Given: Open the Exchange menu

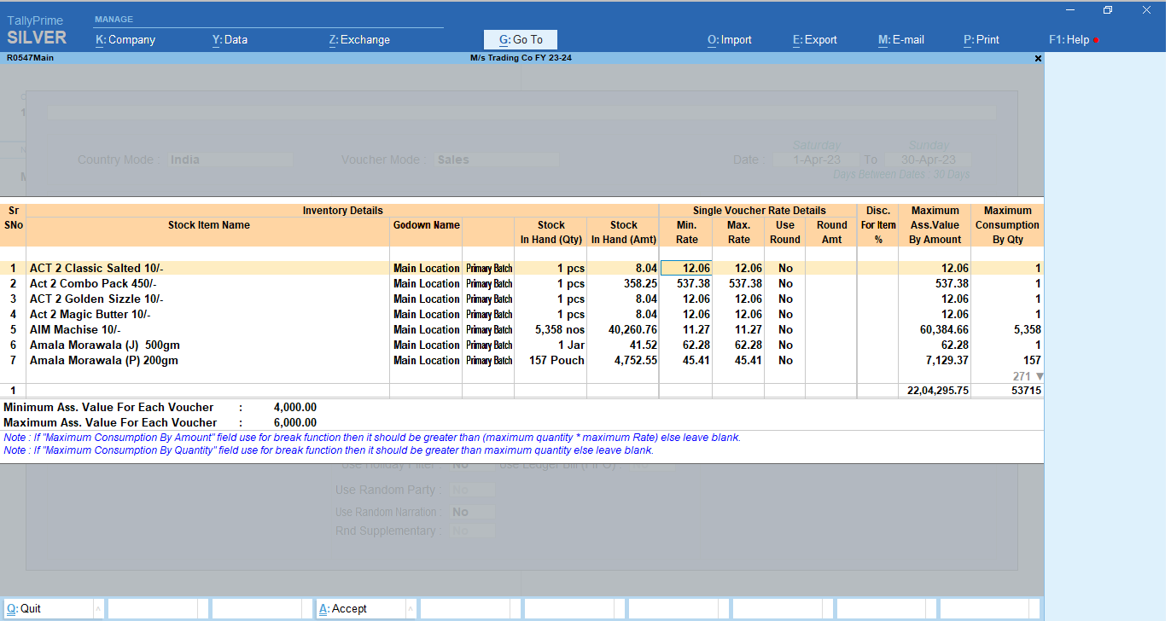Looking at the screenshot, I should tap(359, 39).
